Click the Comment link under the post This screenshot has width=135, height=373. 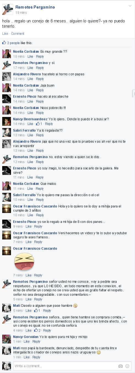[x=18, y=34]
